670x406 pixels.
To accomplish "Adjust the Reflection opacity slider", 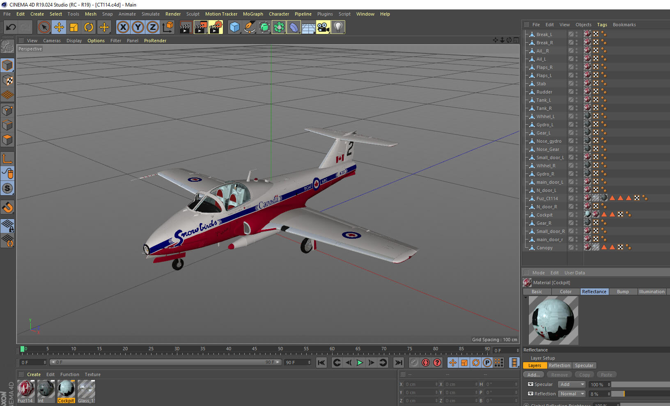I will pos(640,394).
